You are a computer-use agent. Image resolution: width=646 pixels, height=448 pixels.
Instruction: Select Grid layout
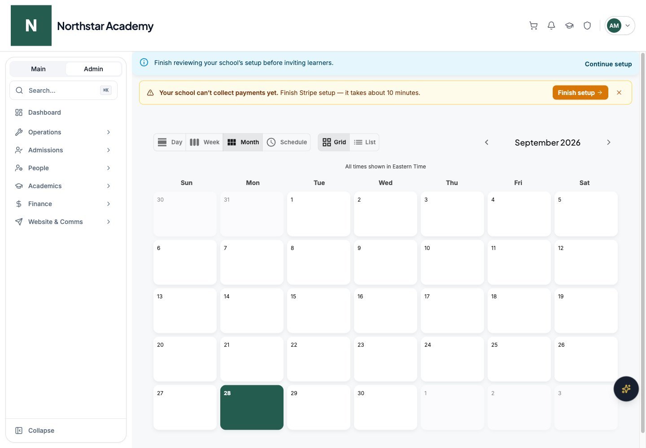point(334,142)
